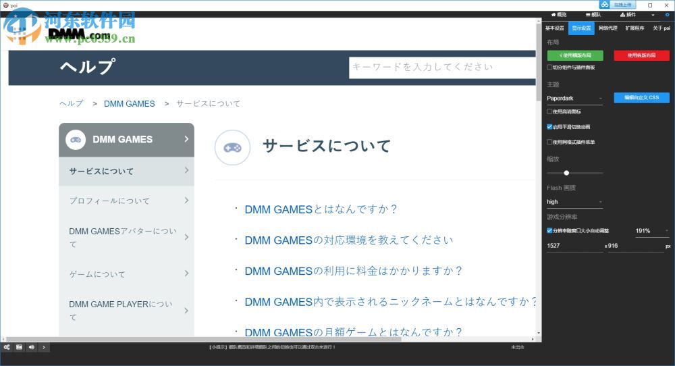Switch to 扩展程序 settings tab

[x=634, y=28]
